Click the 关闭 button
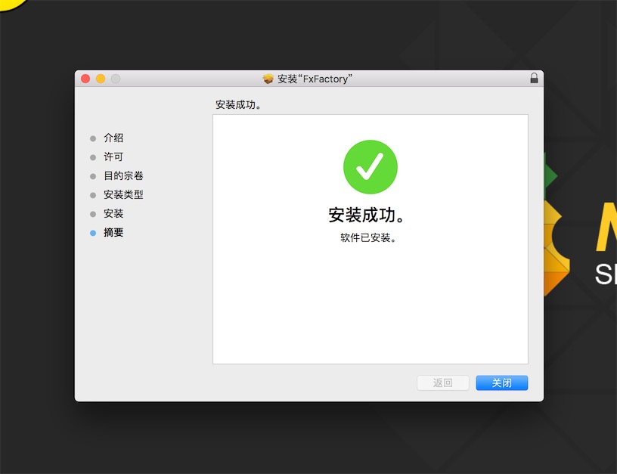This screenshot has width=617, height=474. point(502,383)
